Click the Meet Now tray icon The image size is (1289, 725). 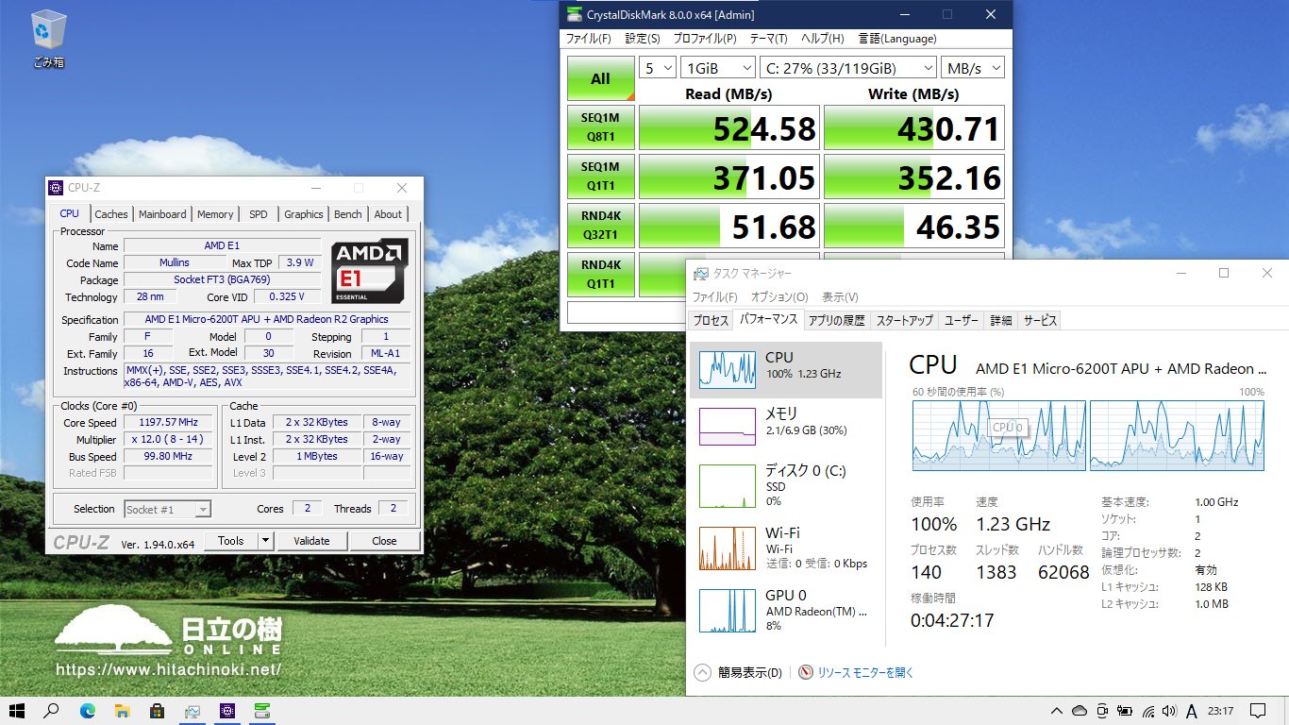(1102, 711)
